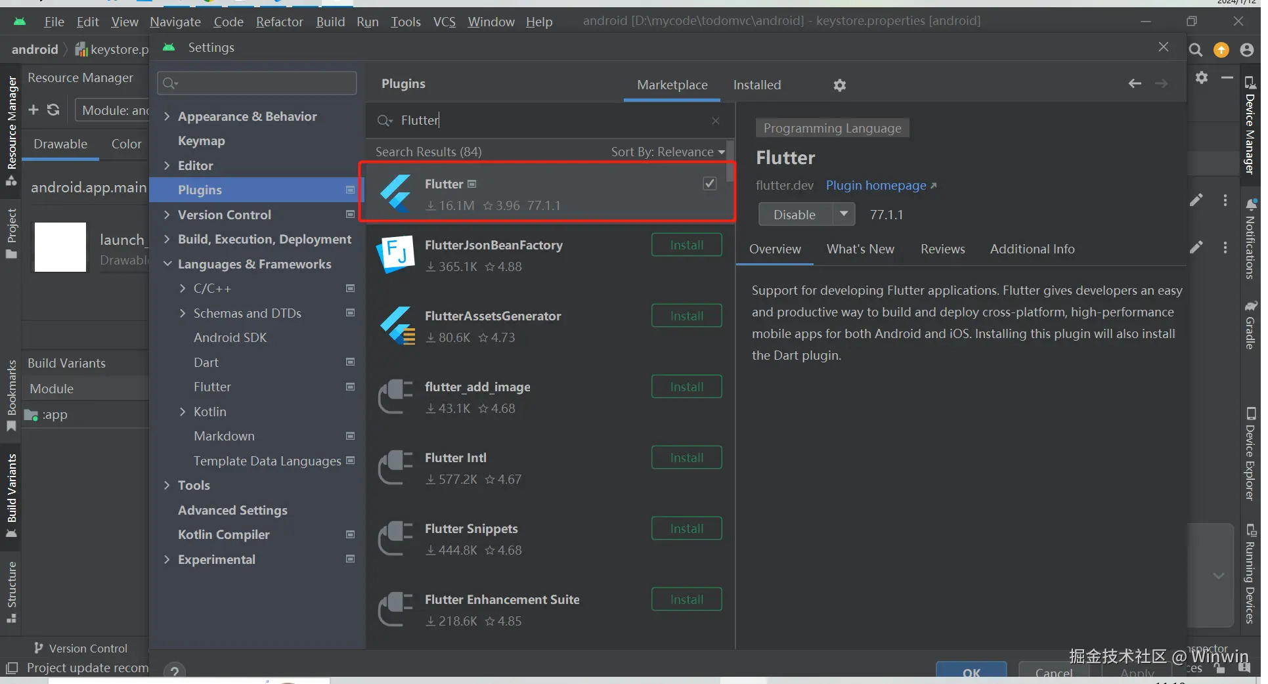Navigate back in Settings history
This screenshot has width=1268, height=684.
tap(1135, 83)
